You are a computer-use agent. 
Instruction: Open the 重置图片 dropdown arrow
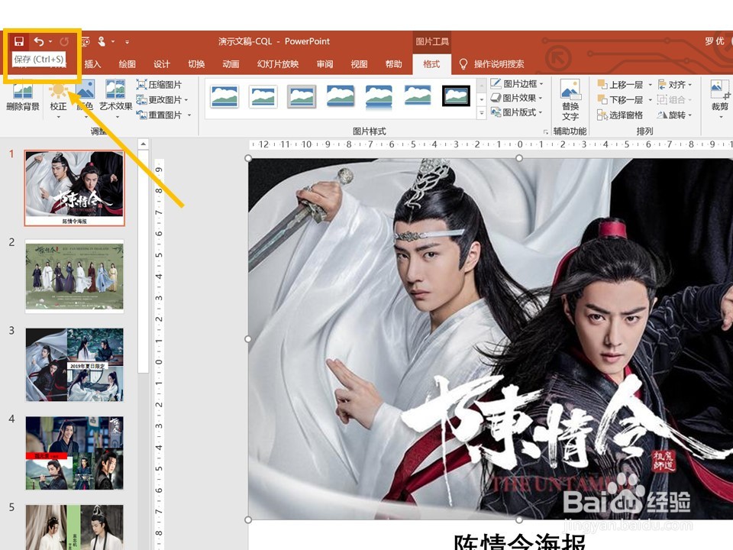[x=189, y=115]
